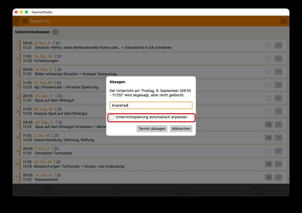
Task: Click the Abbrechen button
Action: 181,129
